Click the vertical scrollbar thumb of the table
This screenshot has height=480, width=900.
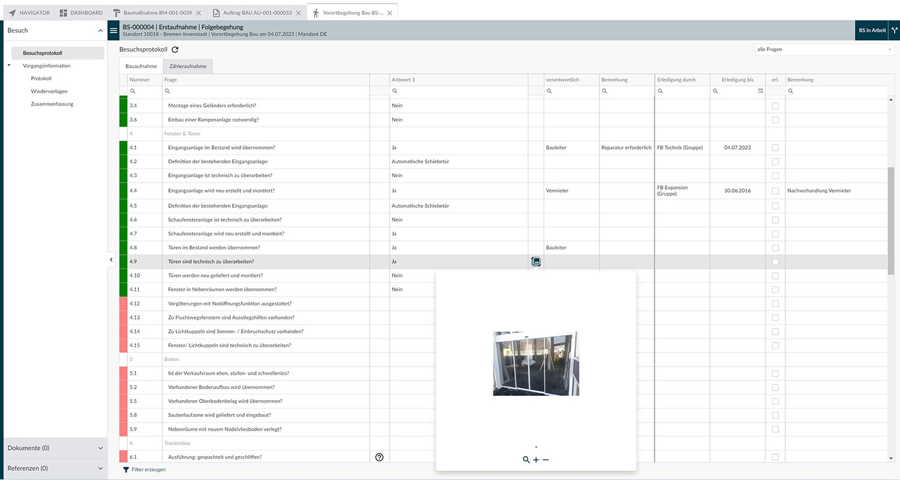891,221
